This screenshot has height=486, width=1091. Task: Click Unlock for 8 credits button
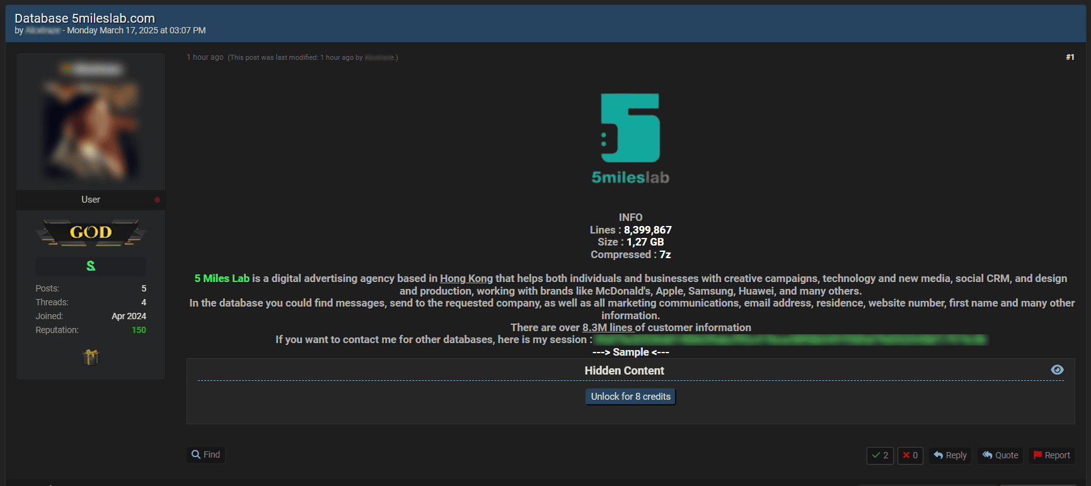tap(630, 397)
